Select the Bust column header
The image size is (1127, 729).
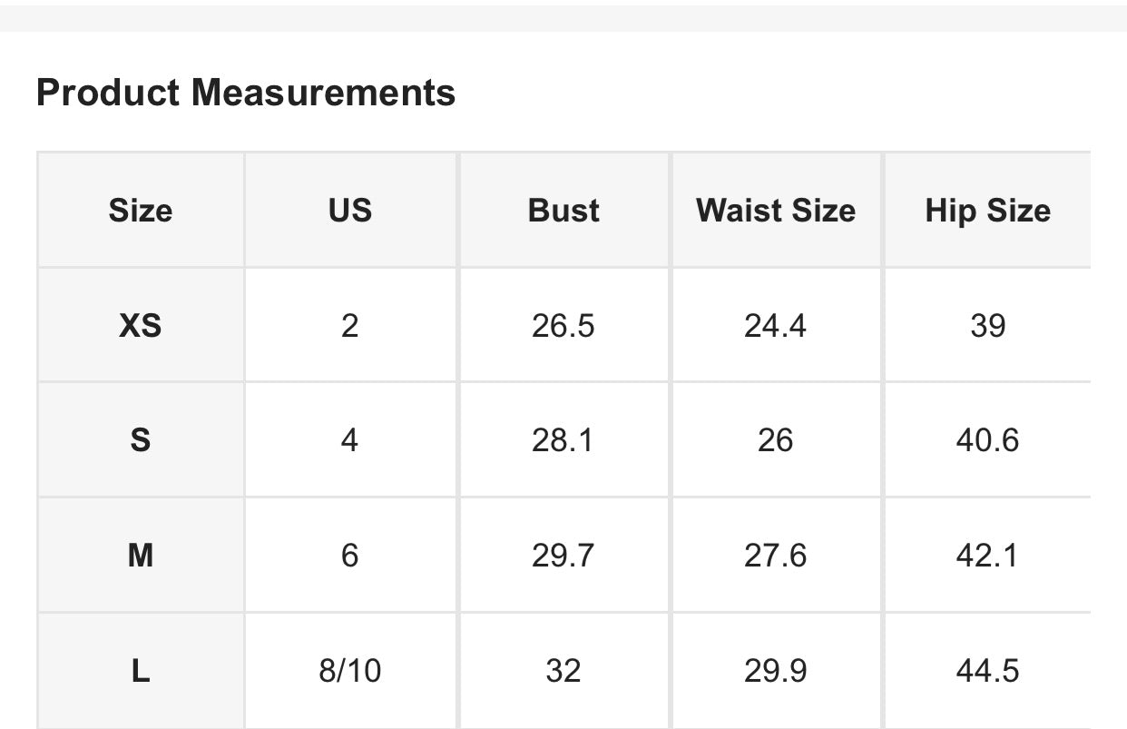(x=563, y=211)
